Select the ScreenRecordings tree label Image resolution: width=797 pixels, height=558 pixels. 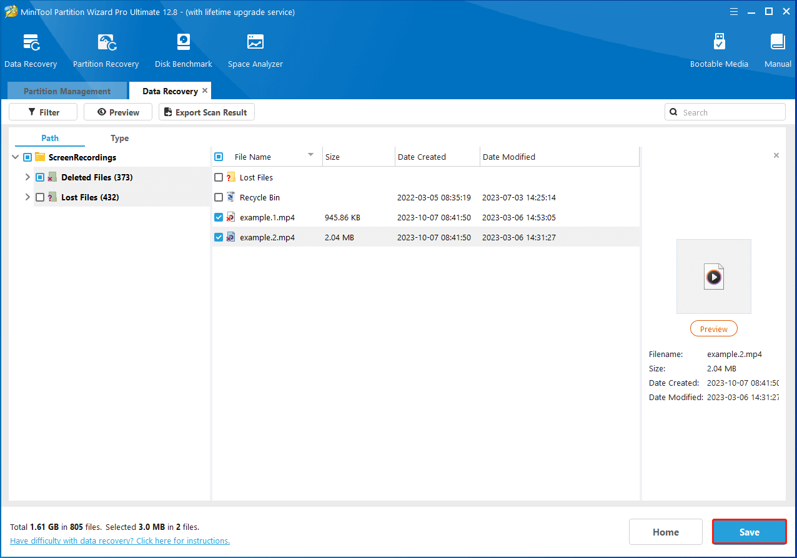(82, 157)
